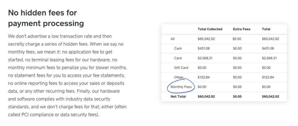The height and width of the screenshot is (126, 298).
Task: Click the circled Monthly Fees label
Action: [x=181, y=87]
